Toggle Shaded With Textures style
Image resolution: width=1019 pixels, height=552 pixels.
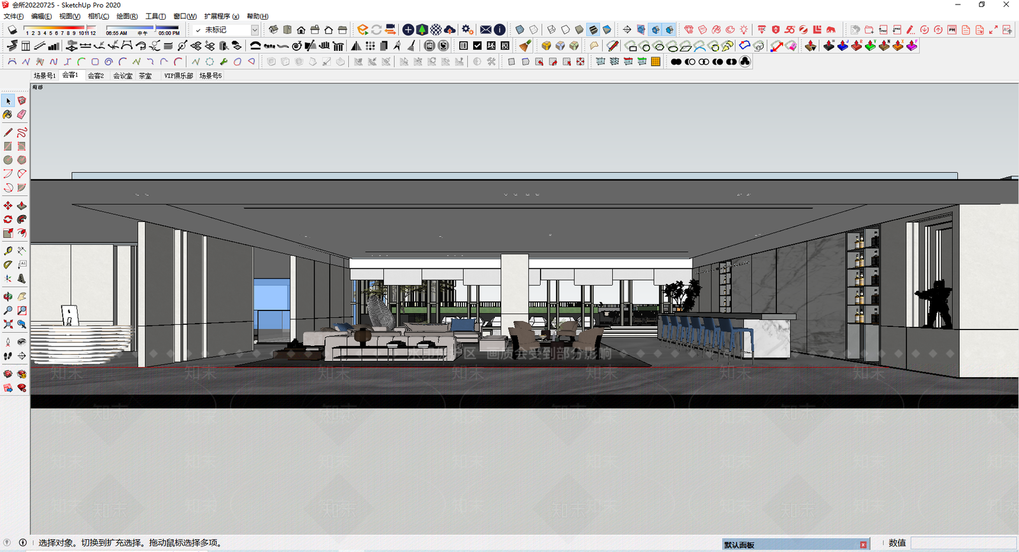(x=594, y=30)
